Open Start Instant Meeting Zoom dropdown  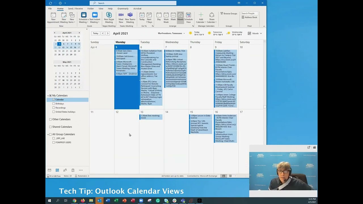(x=95, y=18)
